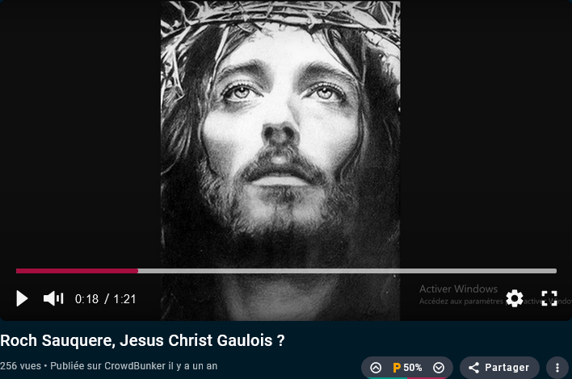Upvote the video with up arrow
The width and height of the screenshot is (572, 379).
[376, 368]
